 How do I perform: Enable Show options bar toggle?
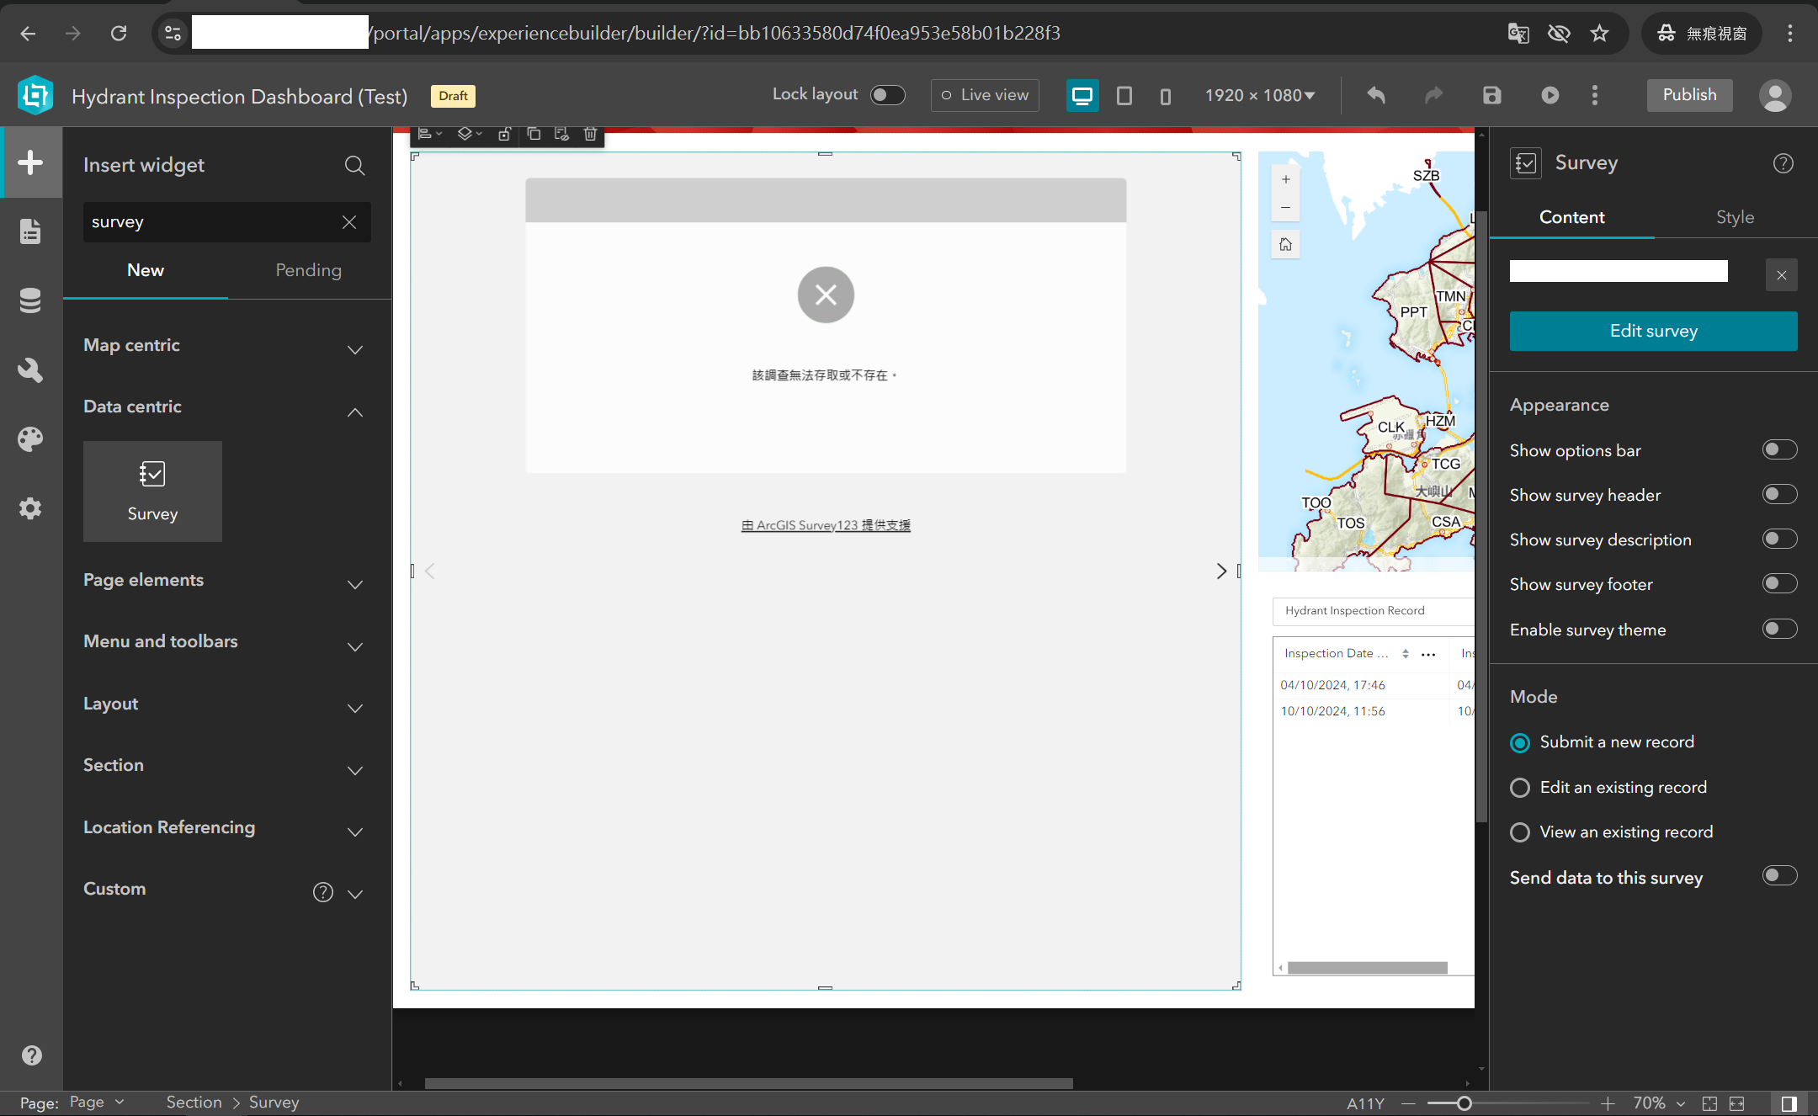click(x=1779, y=450)
